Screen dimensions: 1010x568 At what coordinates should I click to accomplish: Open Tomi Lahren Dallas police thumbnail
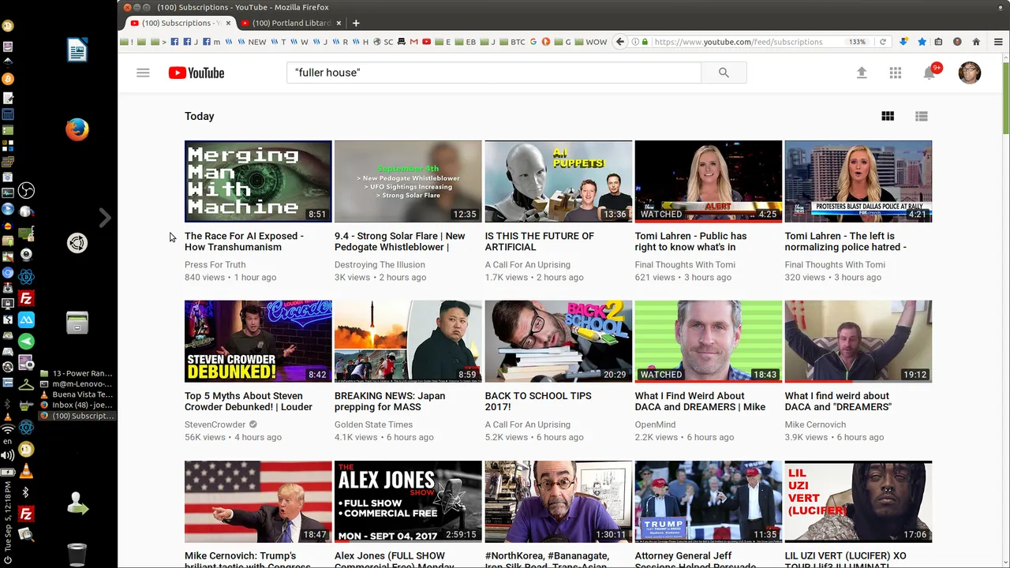858,181
